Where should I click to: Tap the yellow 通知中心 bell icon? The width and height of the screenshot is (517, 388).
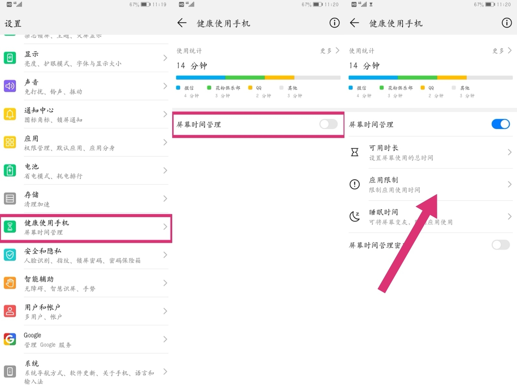point(10,114)
